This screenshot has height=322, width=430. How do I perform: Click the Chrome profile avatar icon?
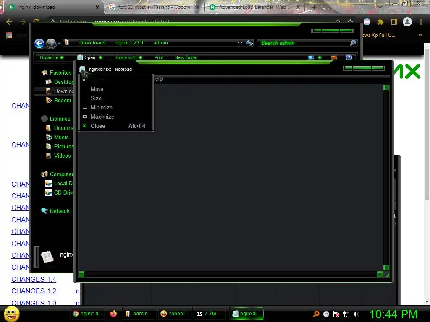coord(407,22)
